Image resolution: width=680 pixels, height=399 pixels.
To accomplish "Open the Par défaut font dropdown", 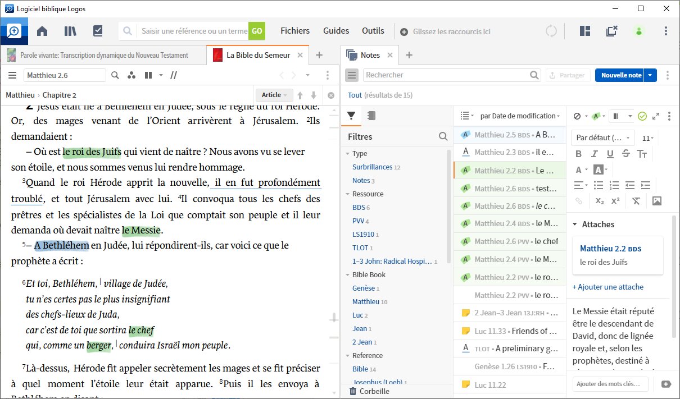I will tap(602, 138).
